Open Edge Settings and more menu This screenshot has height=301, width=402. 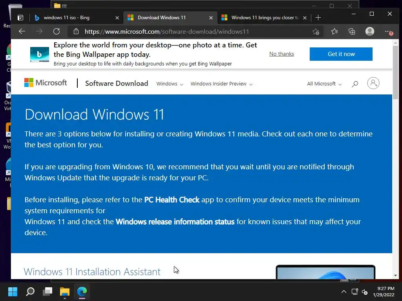pos(389,32)
